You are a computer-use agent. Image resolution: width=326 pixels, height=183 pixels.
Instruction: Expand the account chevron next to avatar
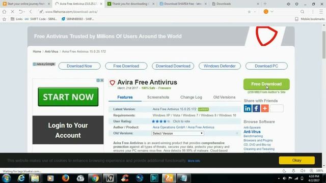point(271,12)
